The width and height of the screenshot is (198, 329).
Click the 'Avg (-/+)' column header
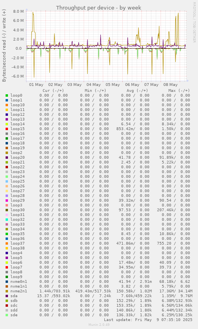pyautogui.click(x=137, y=91)
